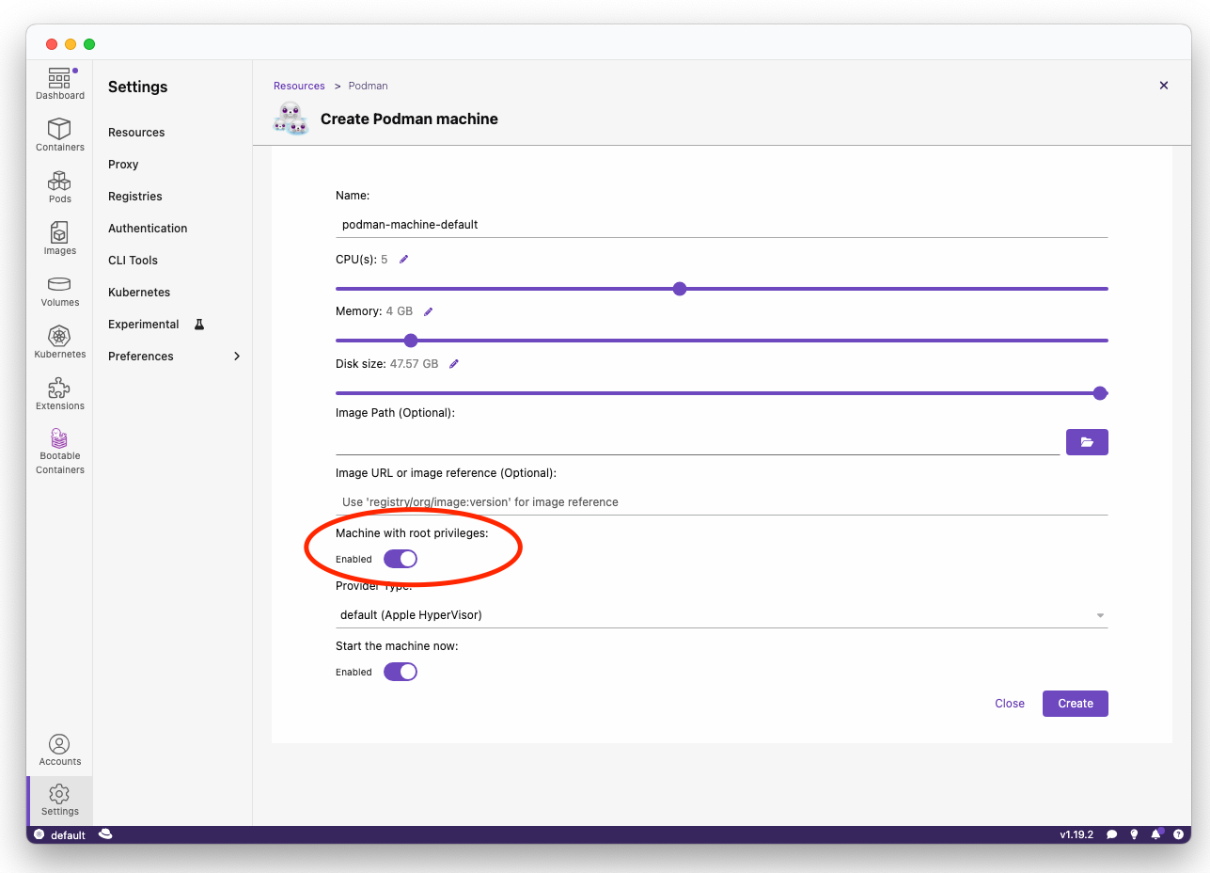Close the Create Podman machine page with X
The width and height of the screenshot is (1210, 873).
1164,86
